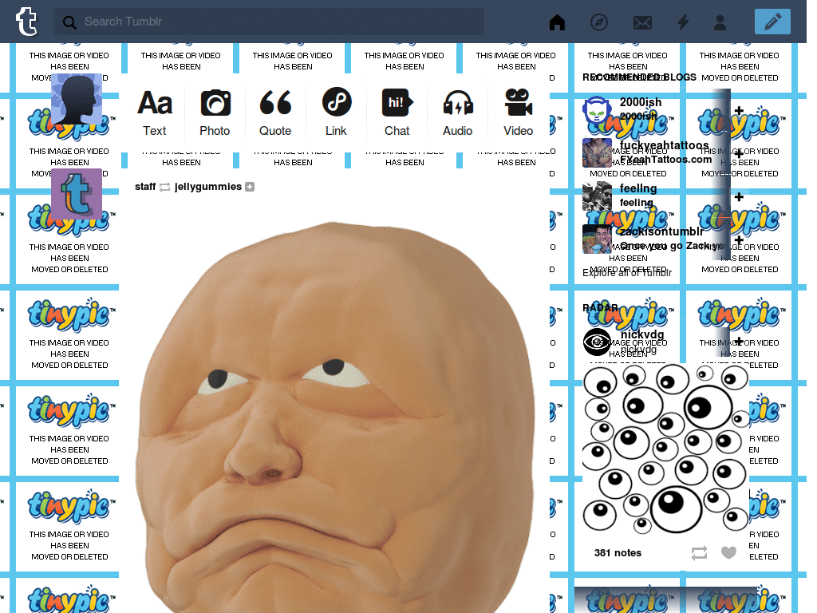Open the fuckyeahtattoos recommended blog

pos(664,145)
